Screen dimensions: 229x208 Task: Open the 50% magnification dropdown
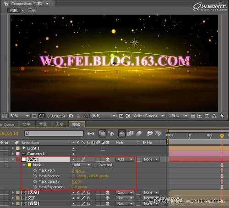click(19, 116)
